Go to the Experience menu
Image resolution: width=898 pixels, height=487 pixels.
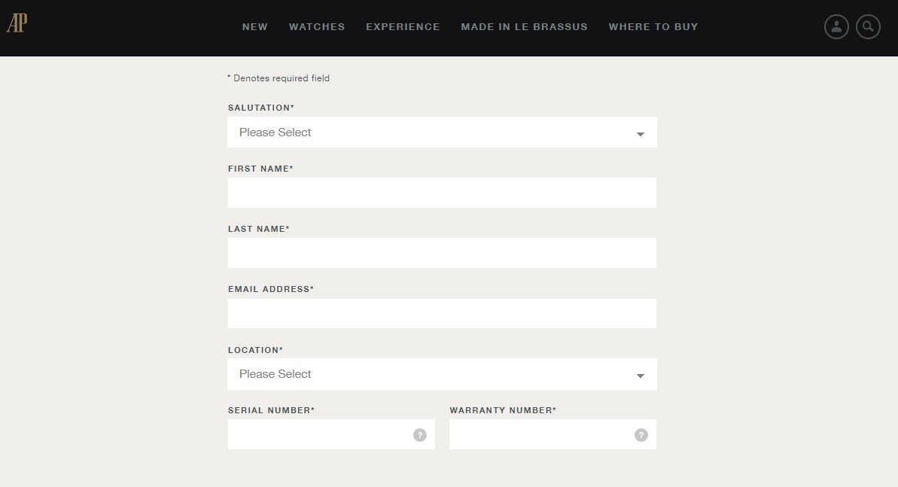[403, 27]
